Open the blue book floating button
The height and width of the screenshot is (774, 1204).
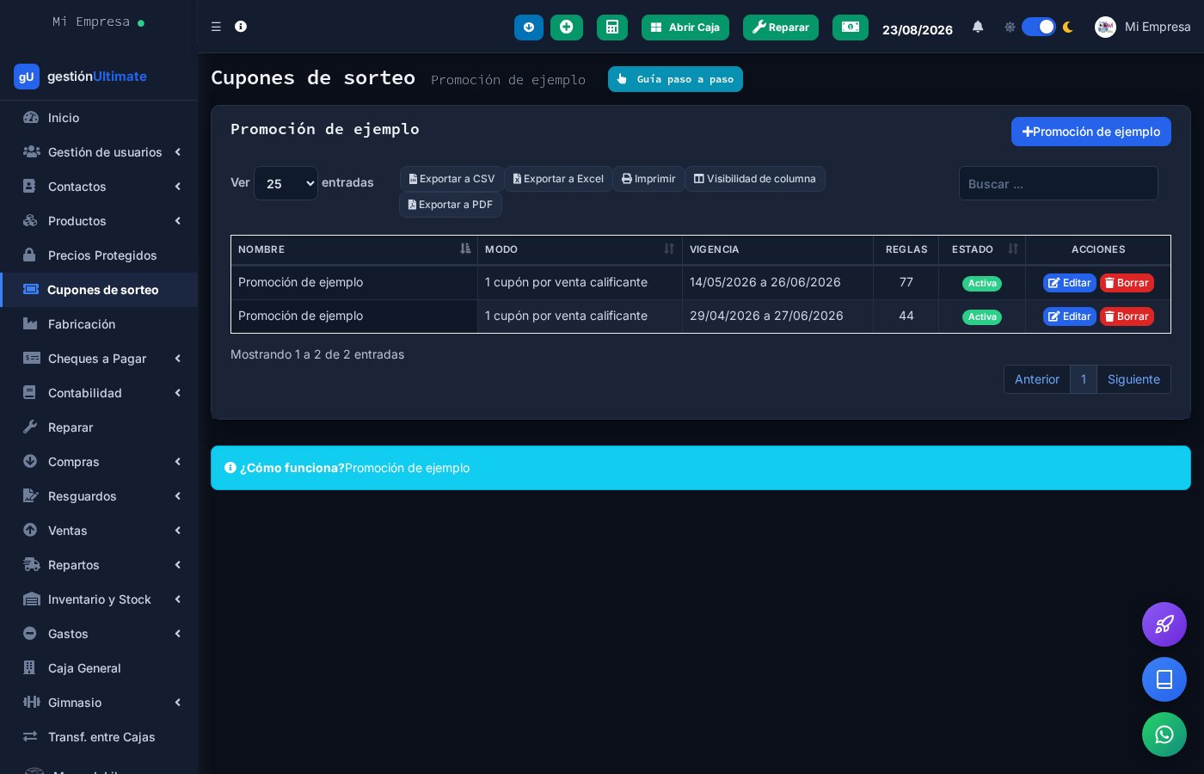[x=1164, y=679]
